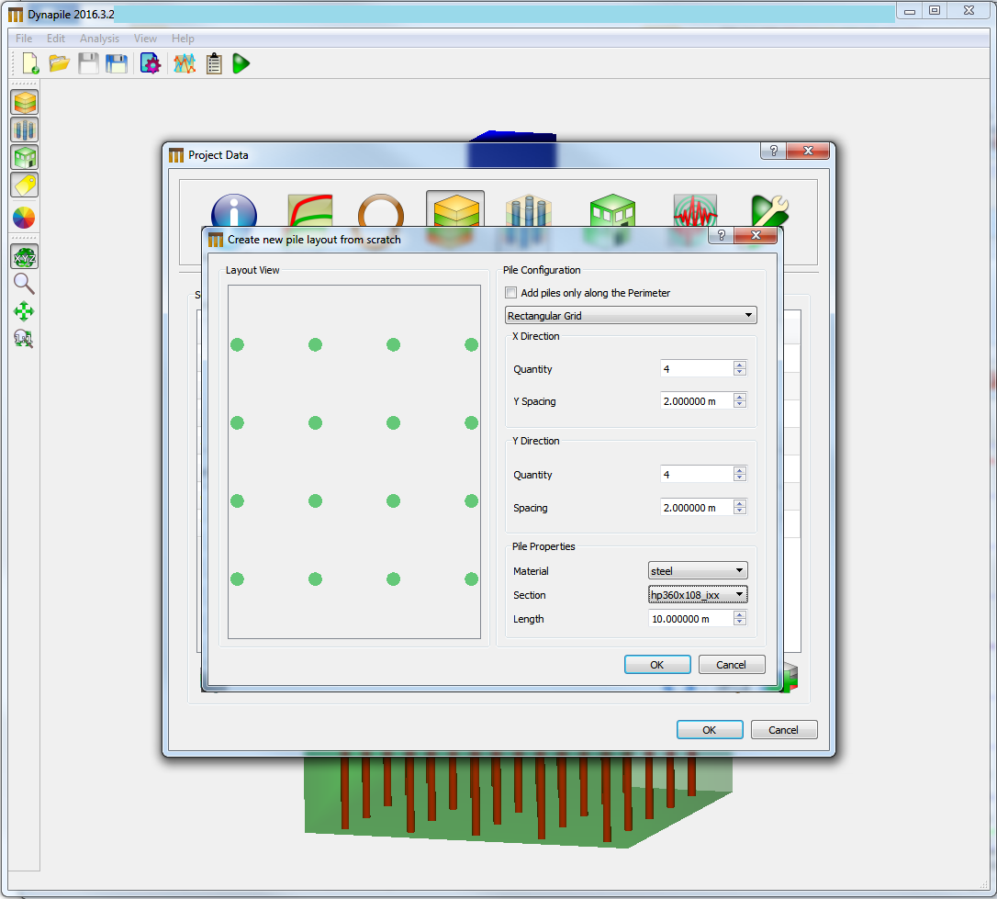Close the Project Data dialog
Viewport: 997px width, 899px height.
point(808,151)
